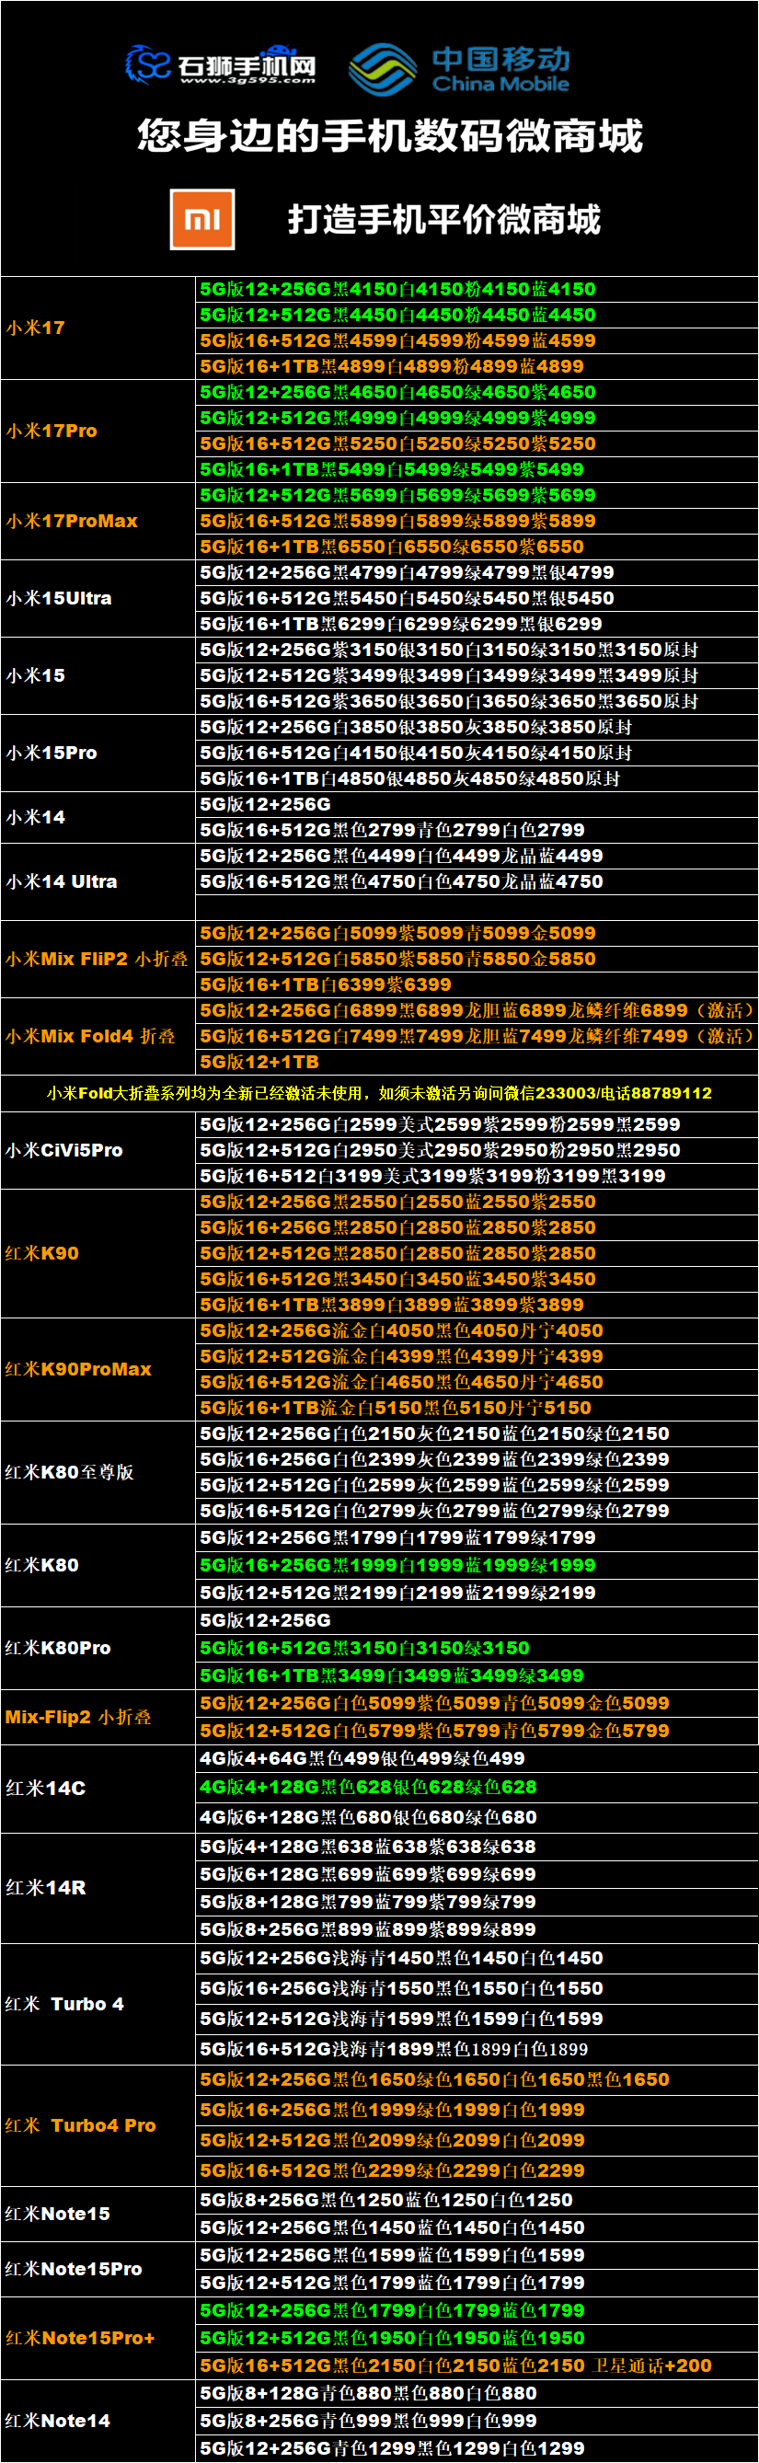Click the Mix-Flip2 小折叠 label
The height and width of the screenshot is (2463, 759).
click(78, 1717)
